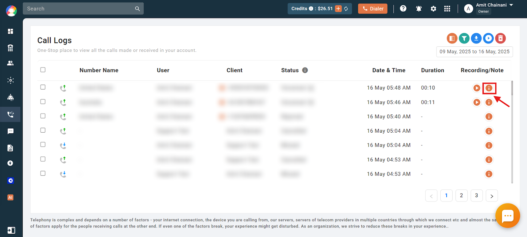Click the 00:11 duration cell

pyautogui.click(x=428, y=102)
